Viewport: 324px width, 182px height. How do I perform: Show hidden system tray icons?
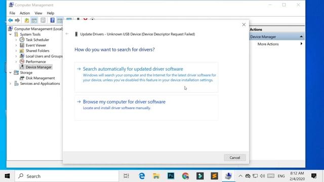tap(240, 176)
